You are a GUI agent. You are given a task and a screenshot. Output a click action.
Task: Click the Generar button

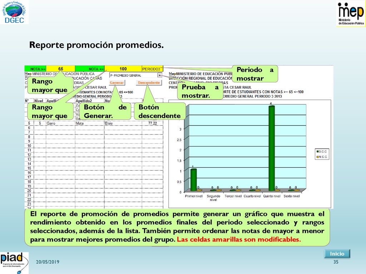117,83
